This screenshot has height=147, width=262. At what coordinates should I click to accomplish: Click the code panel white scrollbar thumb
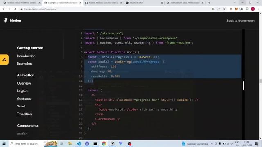pyautogui.click(x=243, y=85)
